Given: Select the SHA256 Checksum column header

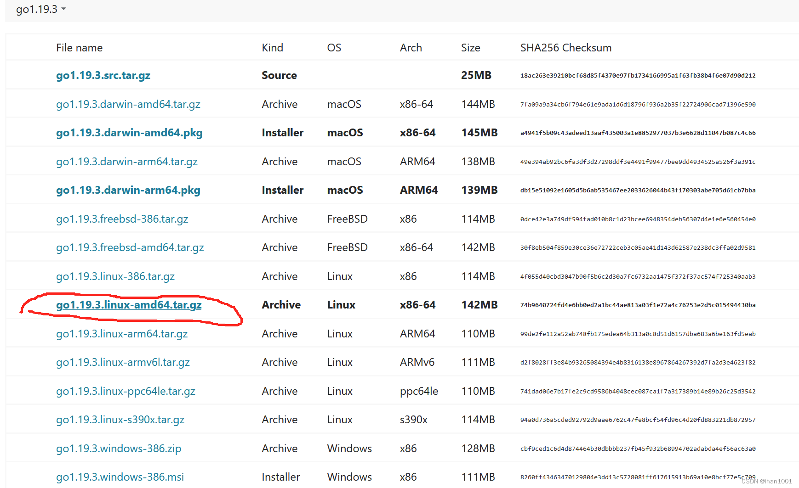Looking at the screenshot, I should 566,48.
